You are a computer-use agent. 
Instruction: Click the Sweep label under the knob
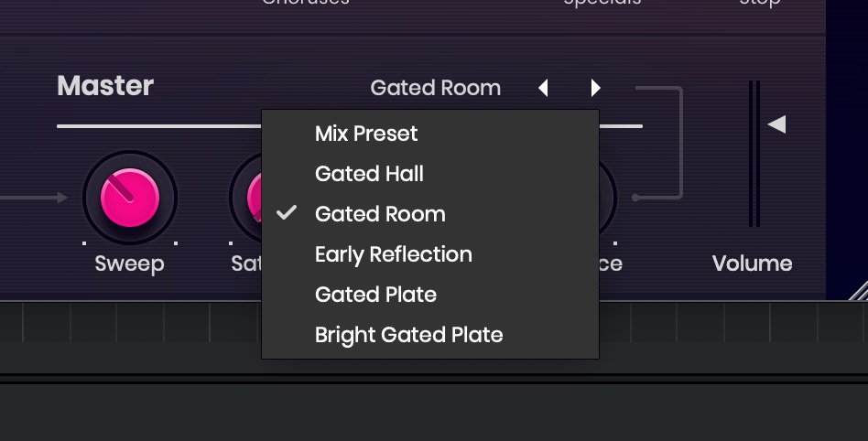pyautogui.click(x=129, y=264)
